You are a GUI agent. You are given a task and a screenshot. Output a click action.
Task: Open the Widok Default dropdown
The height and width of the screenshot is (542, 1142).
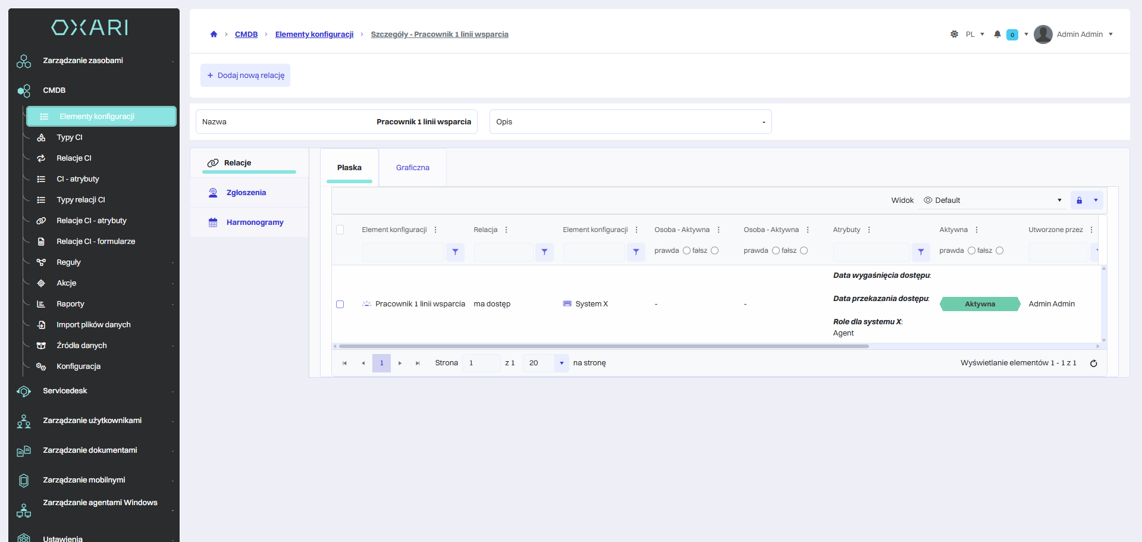[992, 200]
